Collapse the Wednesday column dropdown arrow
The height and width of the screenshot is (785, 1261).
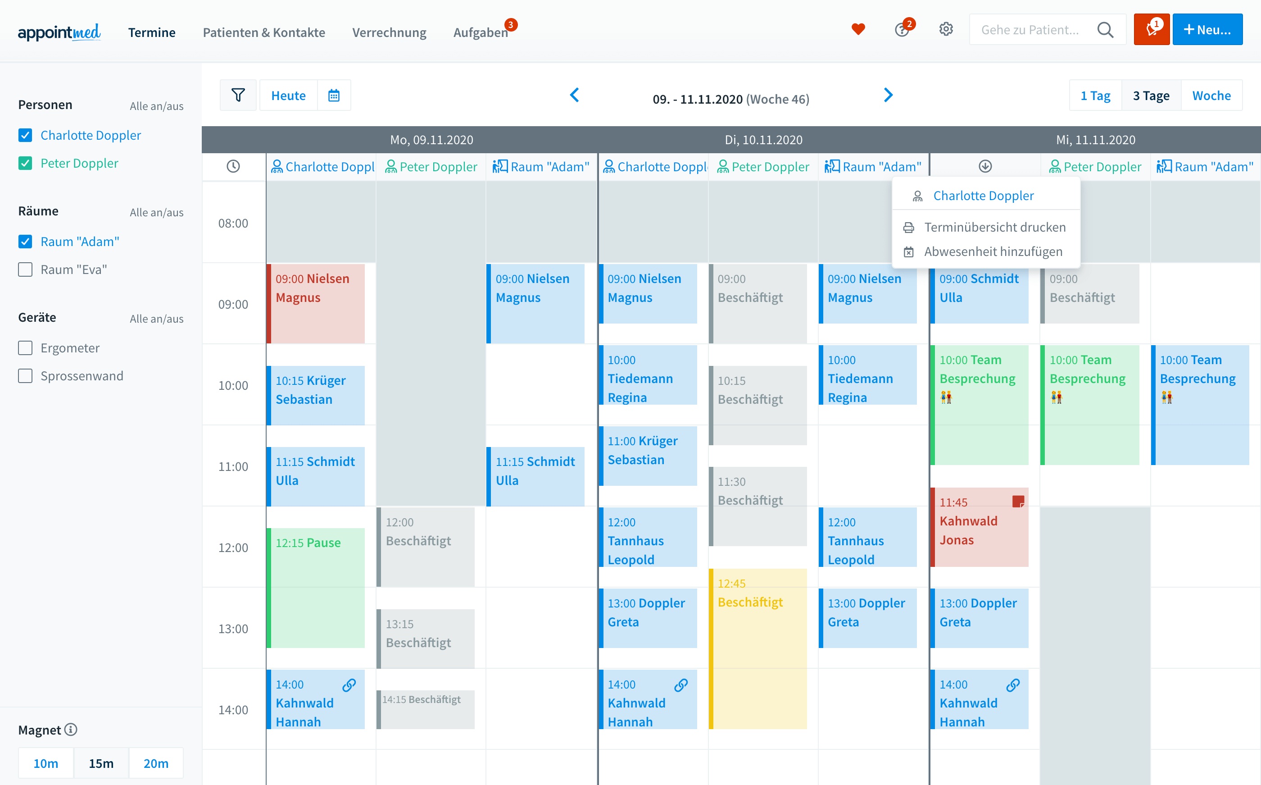tap(985, 166)
